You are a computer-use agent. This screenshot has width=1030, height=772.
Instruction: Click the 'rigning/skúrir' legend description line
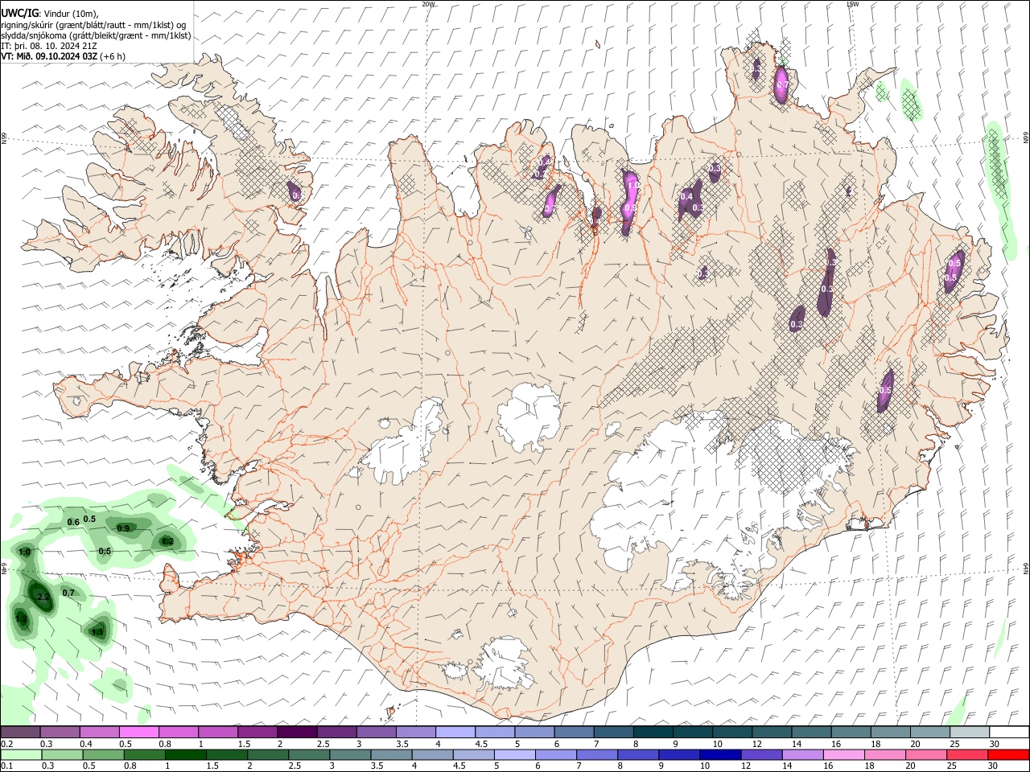click(x=93, y=25)
